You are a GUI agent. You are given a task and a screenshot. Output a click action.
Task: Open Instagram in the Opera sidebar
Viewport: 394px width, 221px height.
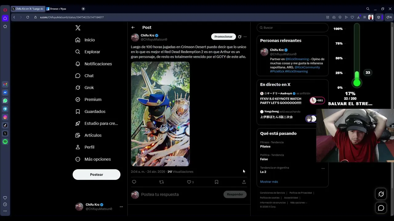tap(5, 117)
